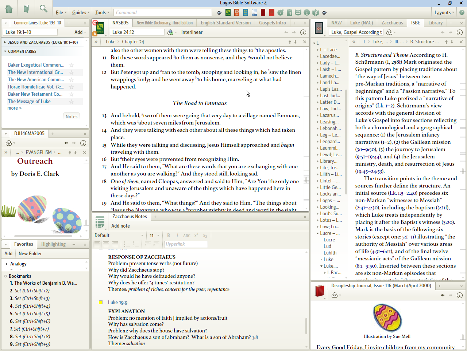Screen dimensions: 467x351
Task: Apply italic formatting in Zacchaeus Notes
Action: coord(177,236)
